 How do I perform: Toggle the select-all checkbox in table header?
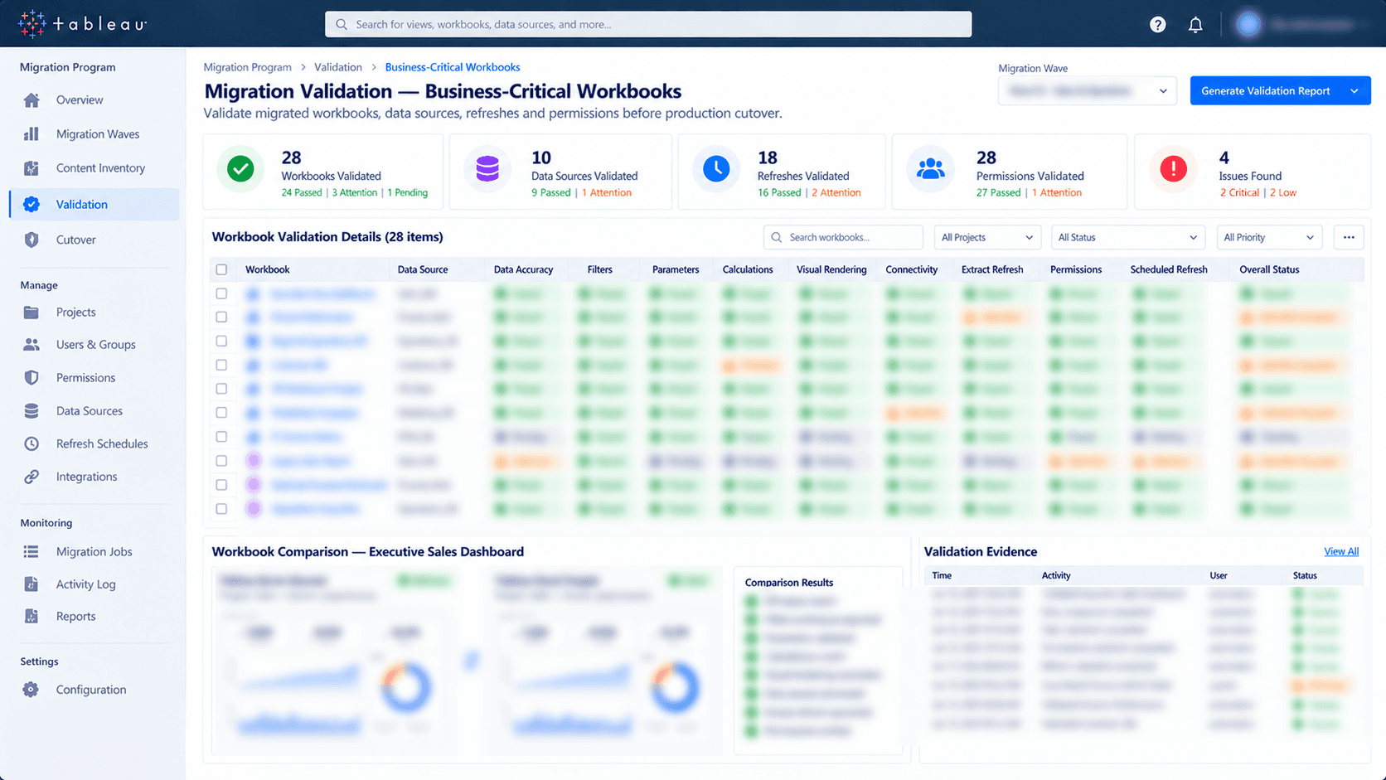221,269
